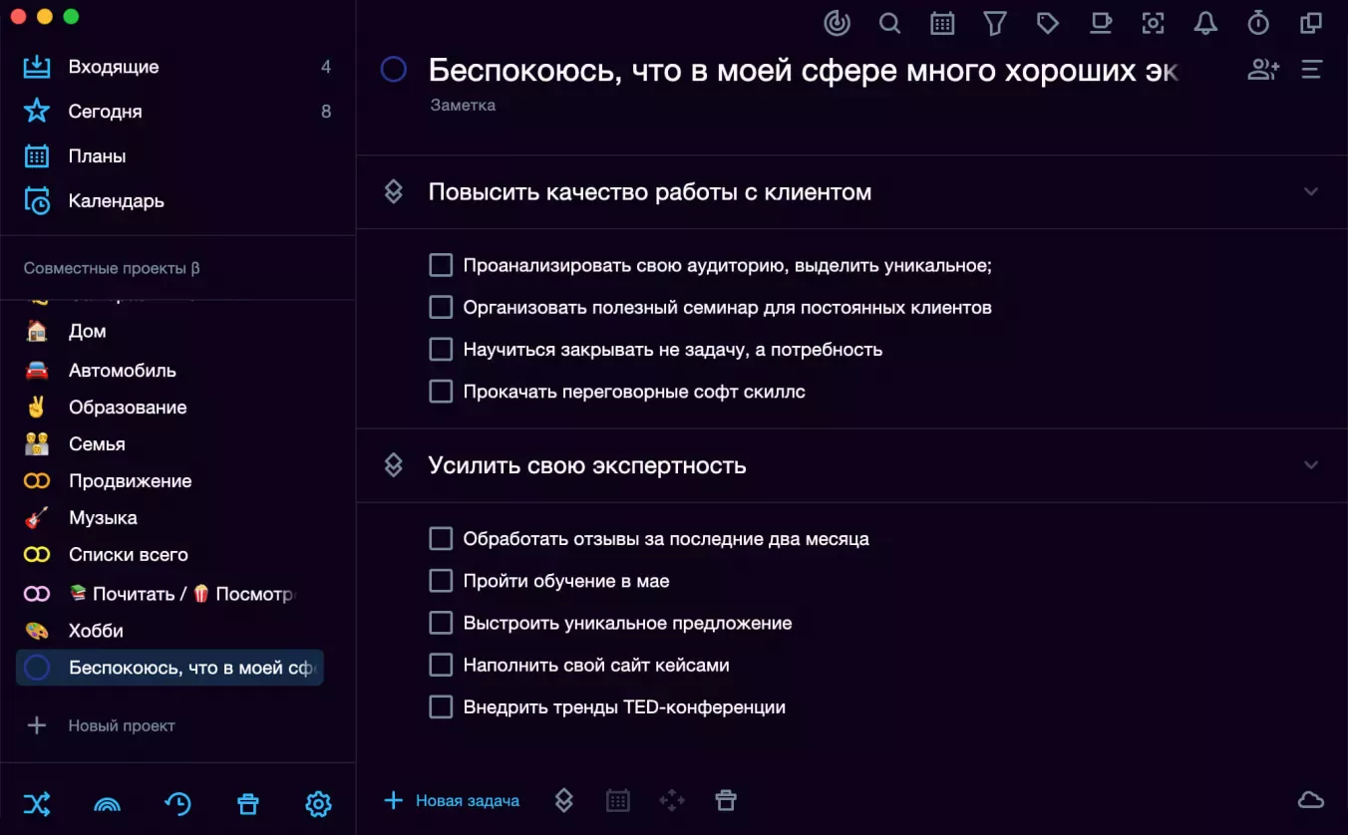The width and height of the screenshot is (1348, 835).
Task: Open the calendar icon in top toolbar
Action: click(942, 23)
